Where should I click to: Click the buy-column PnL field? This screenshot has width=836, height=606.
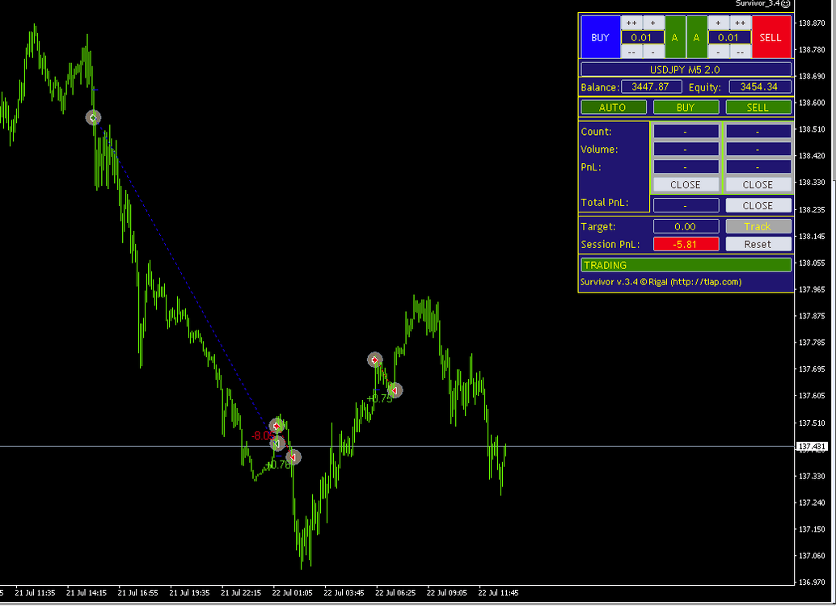686,166
